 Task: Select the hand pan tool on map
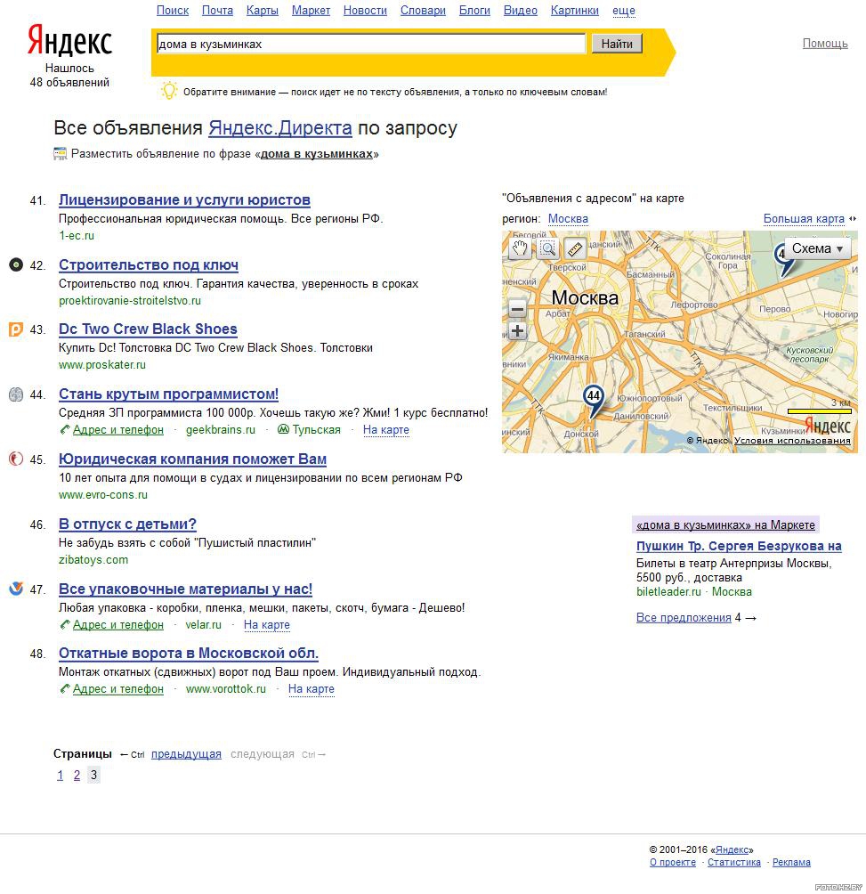pyautogui.click(x=520, y=248)
